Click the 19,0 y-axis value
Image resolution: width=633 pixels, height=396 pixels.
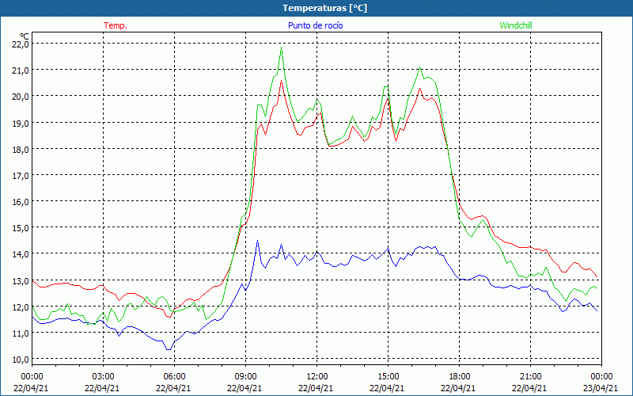tap(21, 123)
